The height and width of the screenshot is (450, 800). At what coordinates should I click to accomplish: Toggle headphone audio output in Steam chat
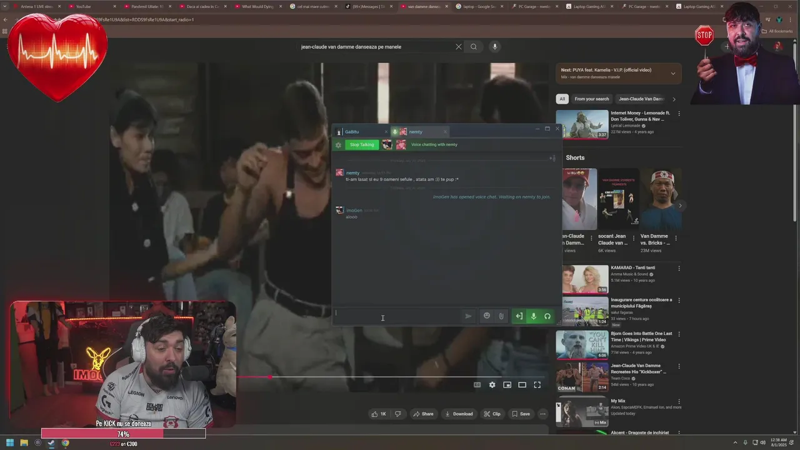[x=547, y=316]
